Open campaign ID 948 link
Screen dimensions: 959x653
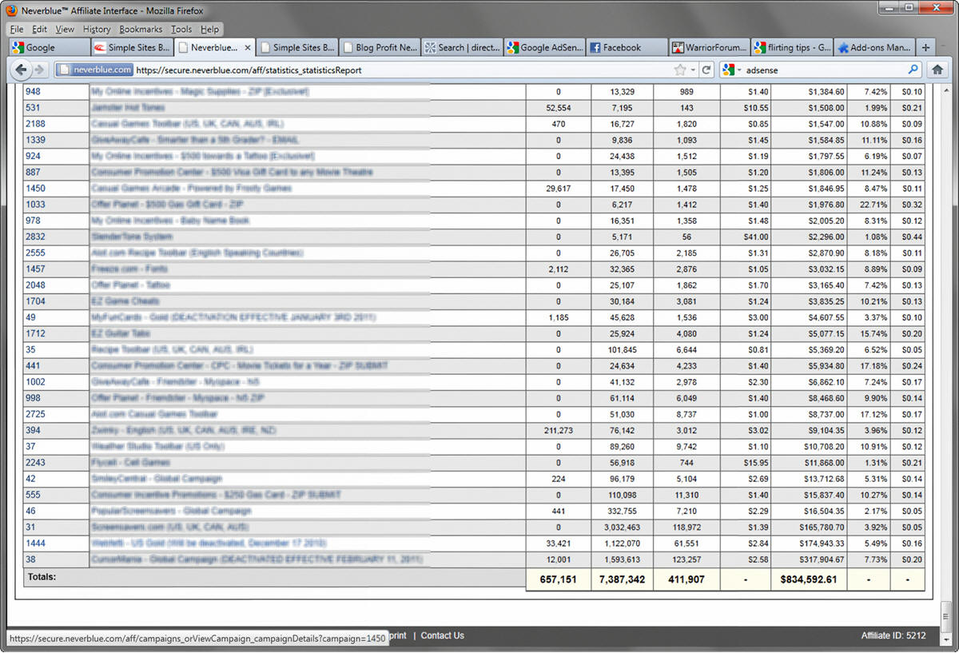pos(33,92)
